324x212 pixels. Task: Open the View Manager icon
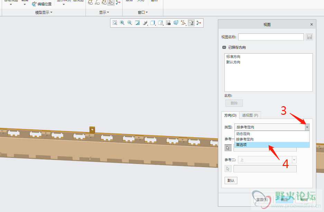160,23
